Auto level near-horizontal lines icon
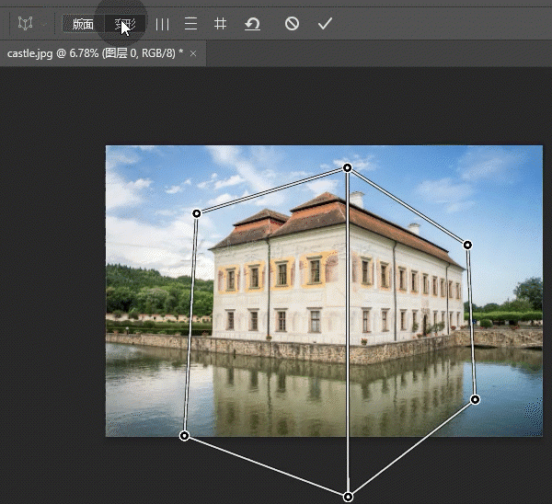Screen dimensions: 552x504 click(190, 24)
